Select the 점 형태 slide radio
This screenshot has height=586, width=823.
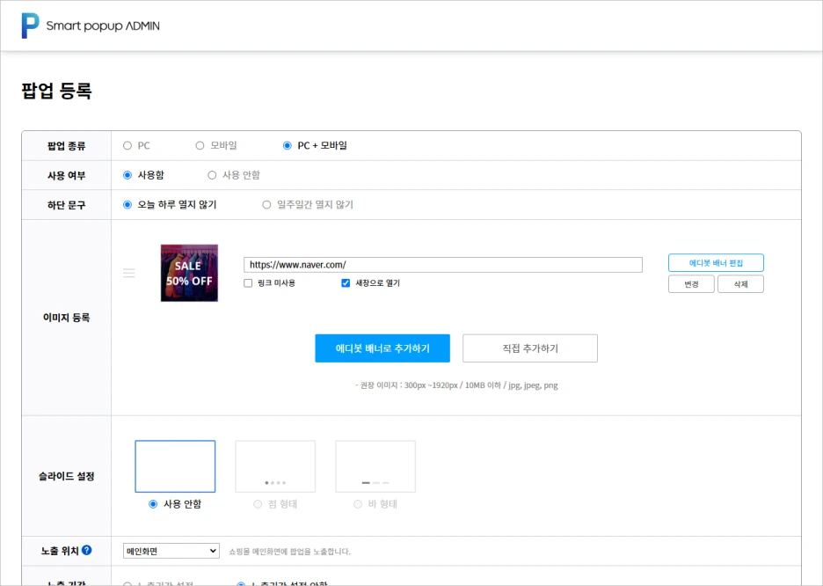click(258, 504)
